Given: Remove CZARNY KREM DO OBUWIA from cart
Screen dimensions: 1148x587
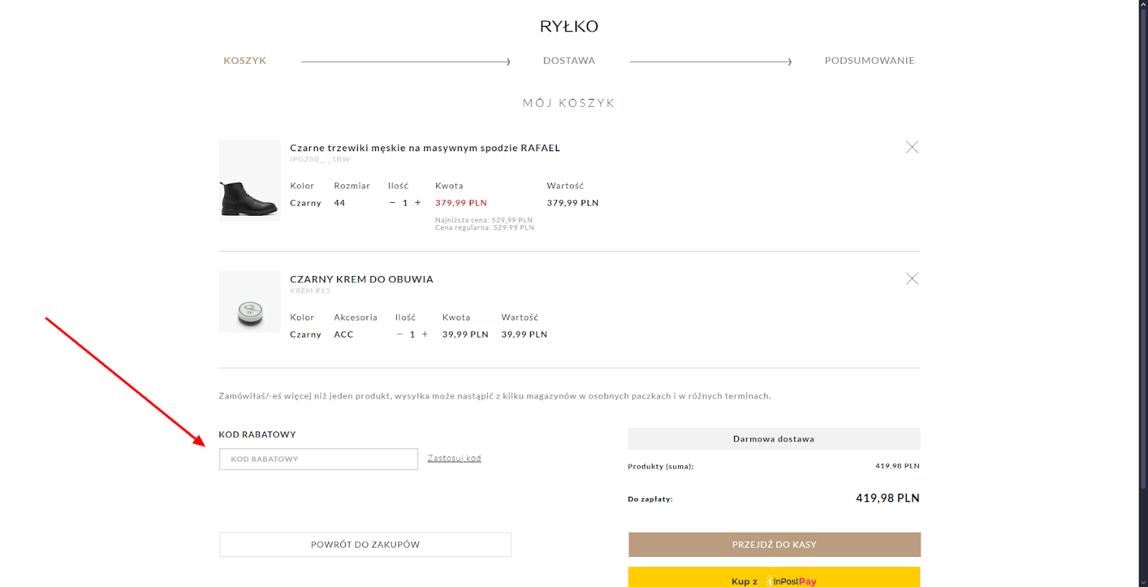Looking at the screenshot, I should tap(912, 279).
